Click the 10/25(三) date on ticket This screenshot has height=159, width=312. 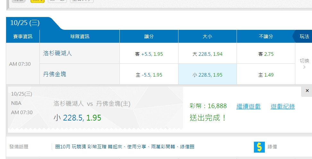point(22,94)
